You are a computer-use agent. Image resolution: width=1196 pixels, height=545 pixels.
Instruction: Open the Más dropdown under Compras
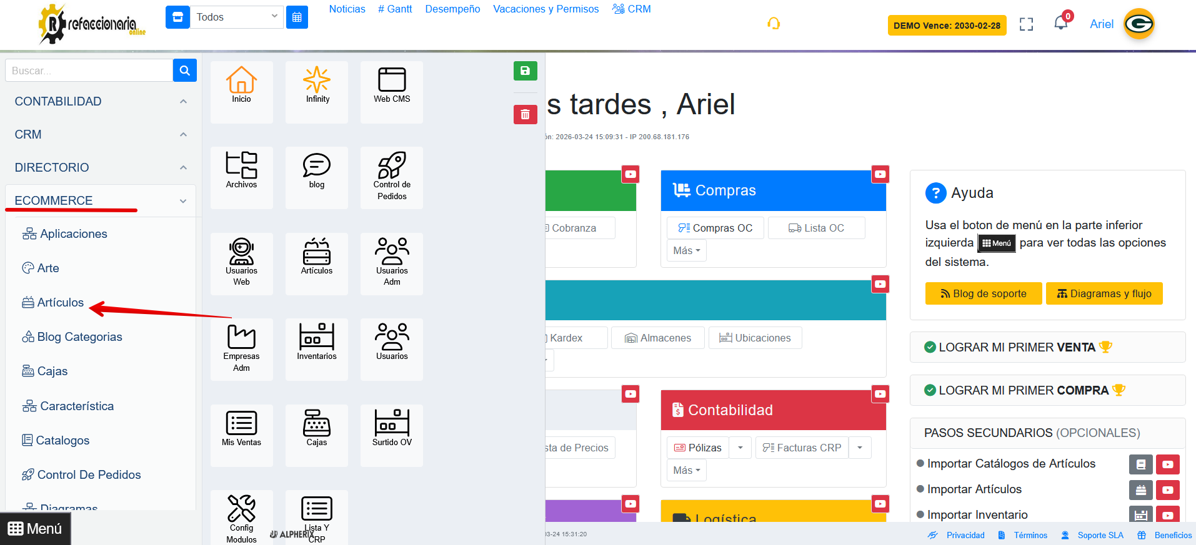click(x=686, y=250)
